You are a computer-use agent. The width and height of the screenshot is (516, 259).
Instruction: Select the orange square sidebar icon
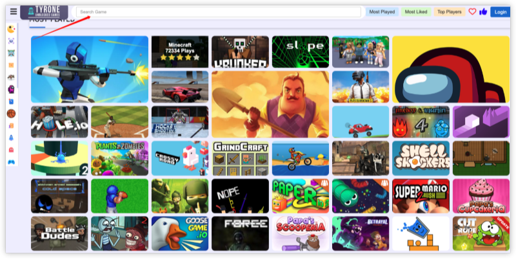tap(11, 66)
